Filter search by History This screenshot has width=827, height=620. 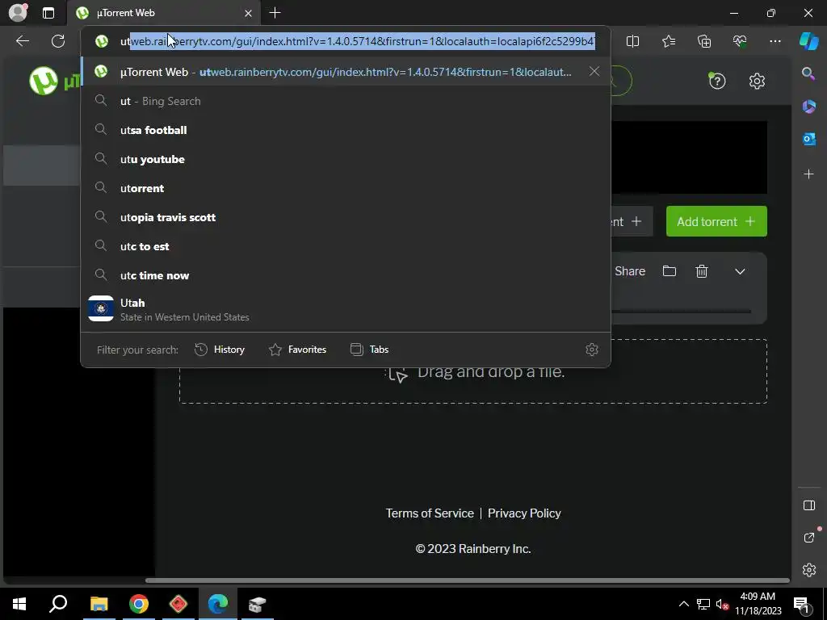point(220,349)
